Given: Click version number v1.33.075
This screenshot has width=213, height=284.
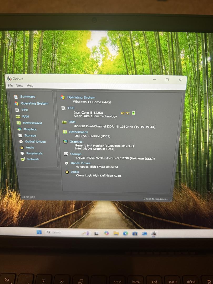Looking at the screenshot, I should (x=28, y=197).
